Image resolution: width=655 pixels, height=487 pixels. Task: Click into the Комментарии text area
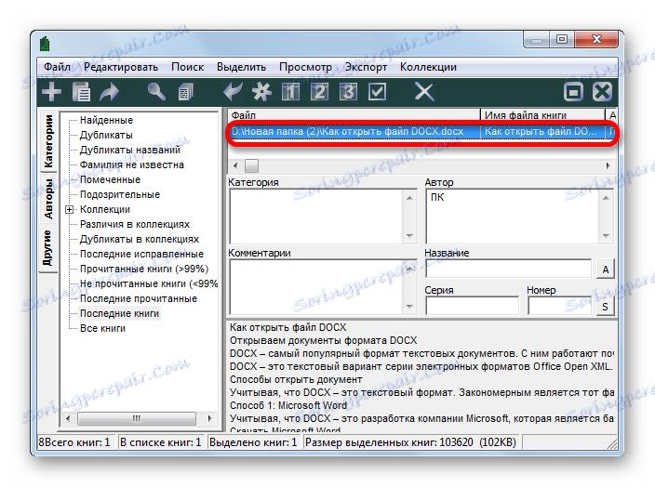click(315, 287)
